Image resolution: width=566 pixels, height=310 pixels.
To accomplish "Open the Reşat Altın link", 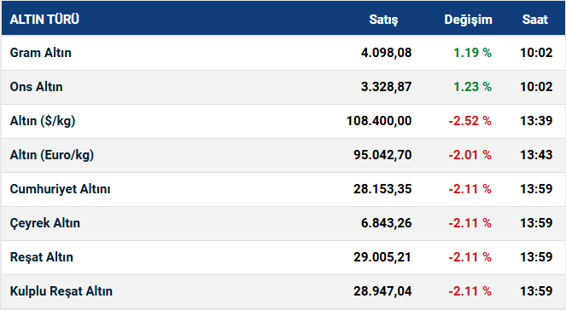I will 42,257.
